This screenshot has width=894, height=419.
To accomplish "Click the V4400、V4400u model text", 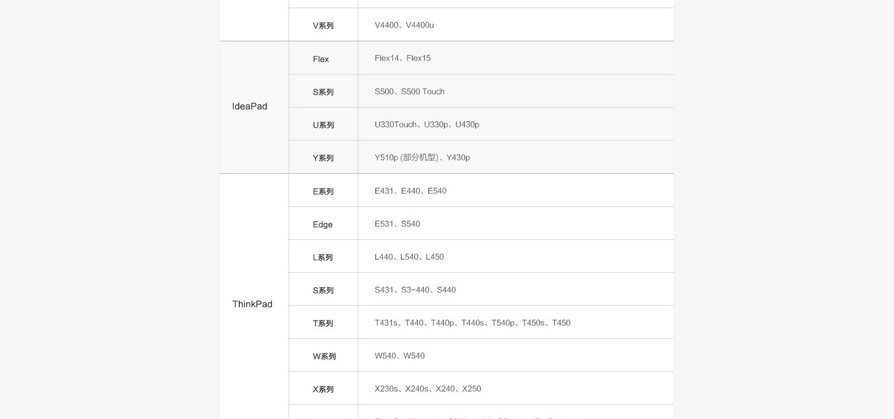I will [x=404, y=25].
